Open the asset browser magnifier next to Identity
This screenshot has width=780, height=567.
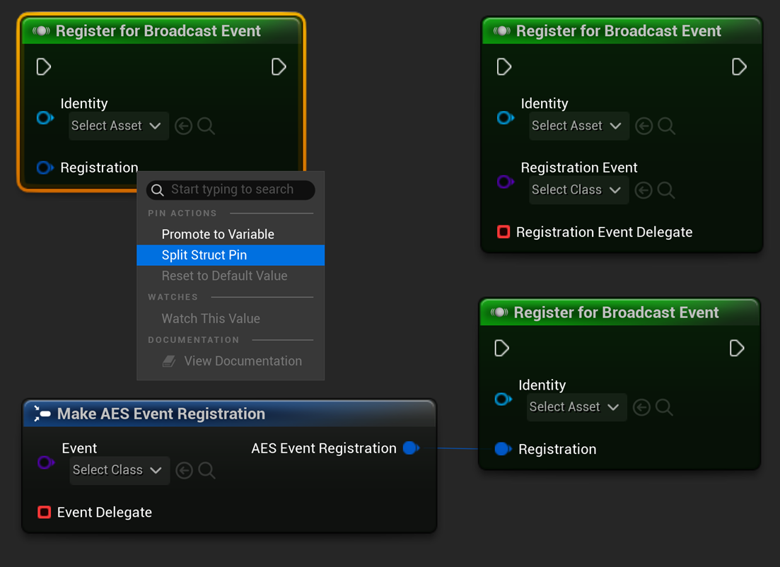pyautogui.click(x=206, y=126)
